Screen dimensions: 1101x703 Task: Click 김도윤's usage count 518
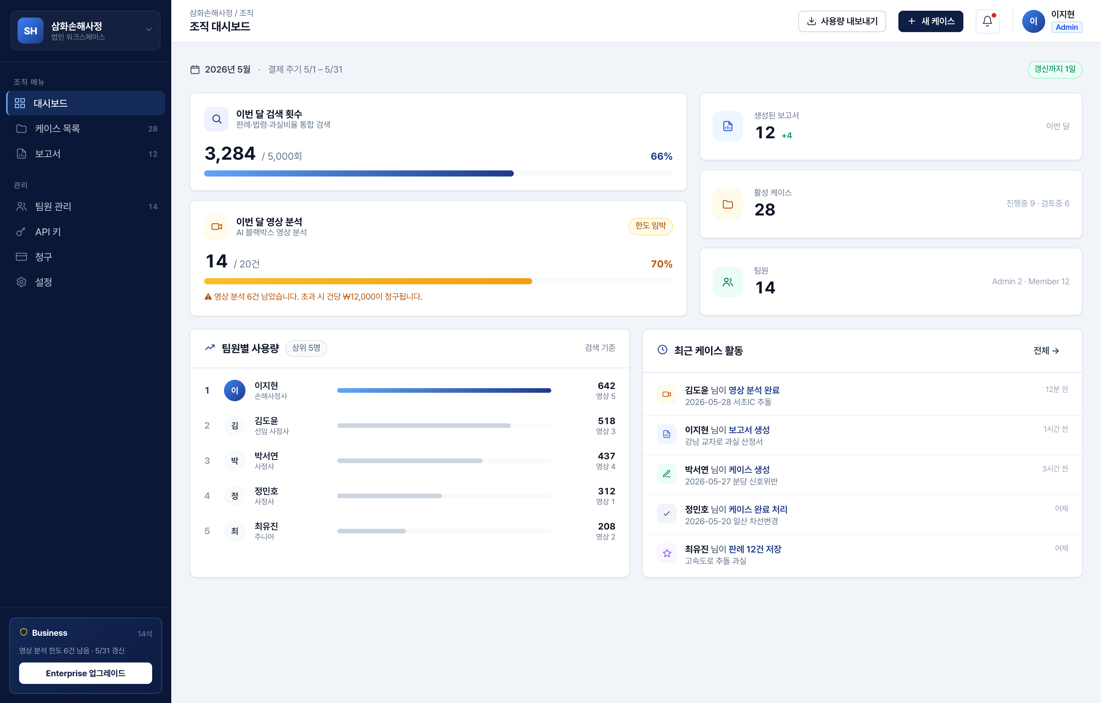pos(606,421)
